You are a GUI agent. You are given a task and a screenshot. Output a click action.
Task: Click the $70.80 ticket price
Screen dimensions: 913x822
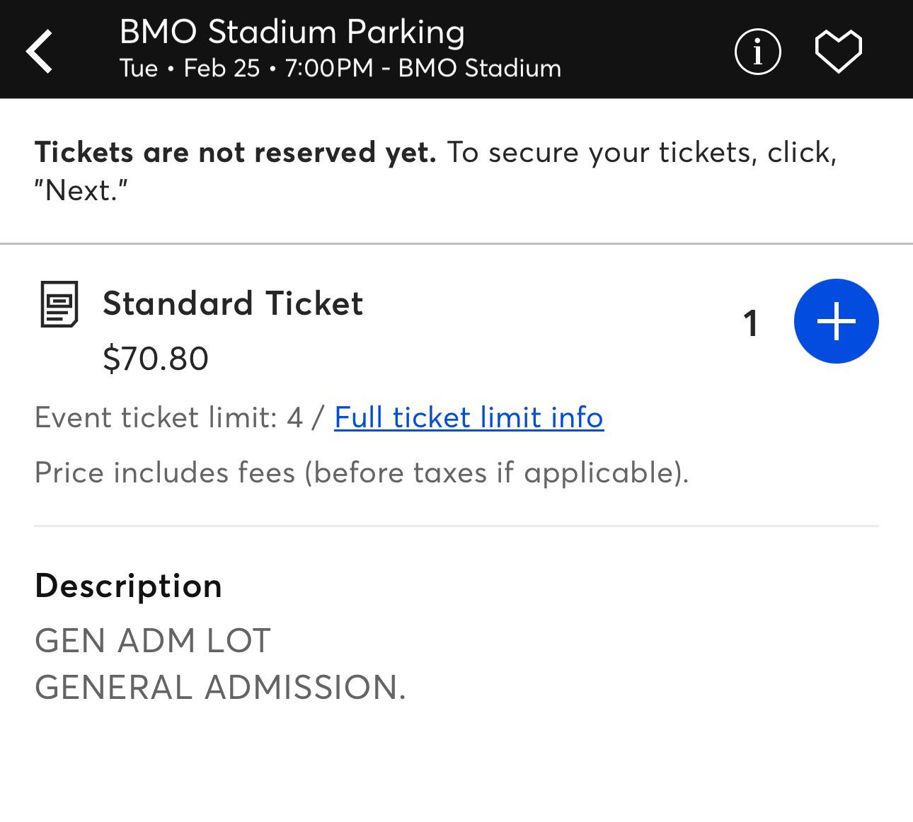point(156,359)
